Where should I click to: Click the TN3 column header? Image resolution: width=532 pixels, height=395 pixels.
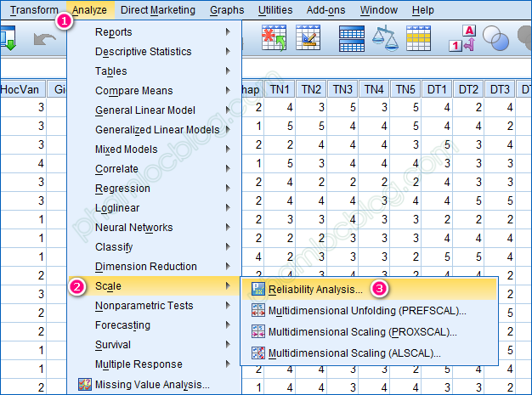coord(343,89)
